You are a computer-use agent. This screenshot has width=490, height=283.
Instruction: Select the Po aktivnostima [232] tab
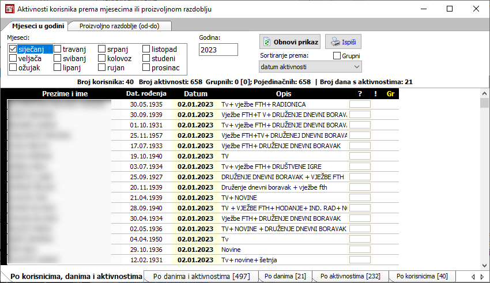pos(350,277)
